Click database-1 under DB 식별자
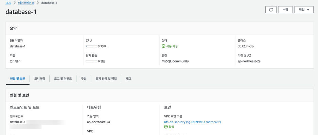Screen dimensions: 318x135 [18, 46]
